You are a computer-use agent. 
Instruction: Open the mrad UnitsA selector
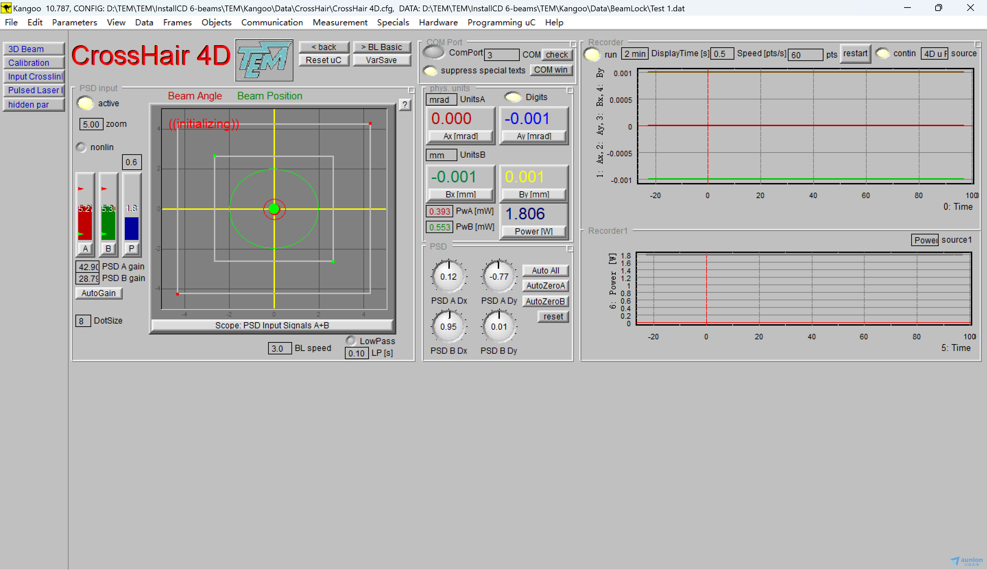pos(441,99)
